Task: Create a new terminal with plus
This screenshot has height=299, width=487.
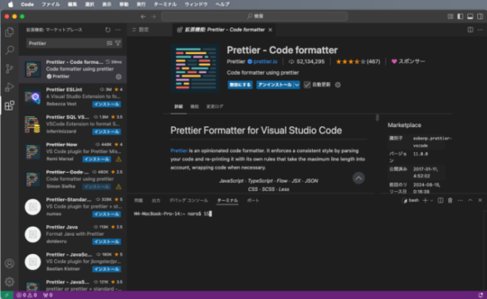Action: point(426,200)
